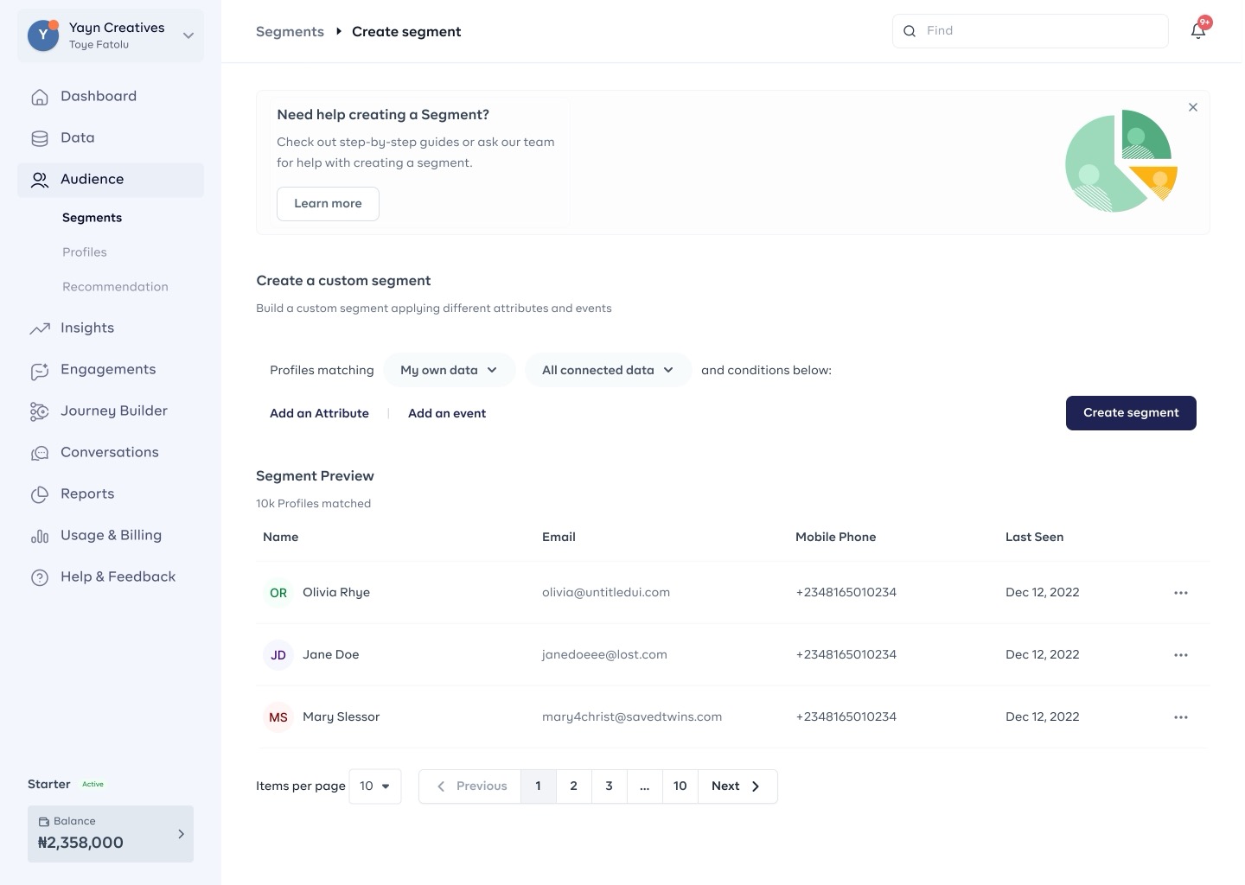Open the Items per page dropdown

pos(375,786)
